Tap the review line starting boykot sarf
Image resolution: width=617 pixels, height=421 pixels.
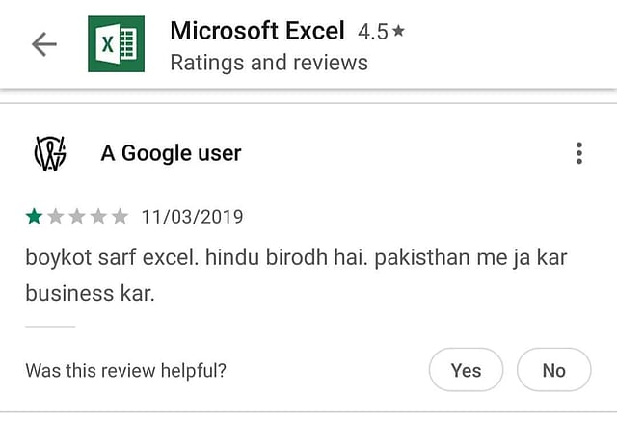click(296, 258)
